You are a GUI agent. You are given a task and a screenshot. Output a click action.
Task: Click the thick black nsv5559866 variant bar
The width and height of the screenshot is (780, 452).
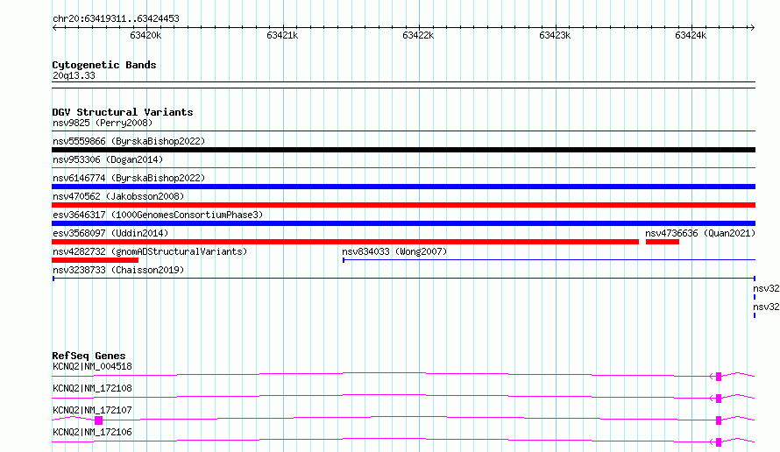coord(403,150)
